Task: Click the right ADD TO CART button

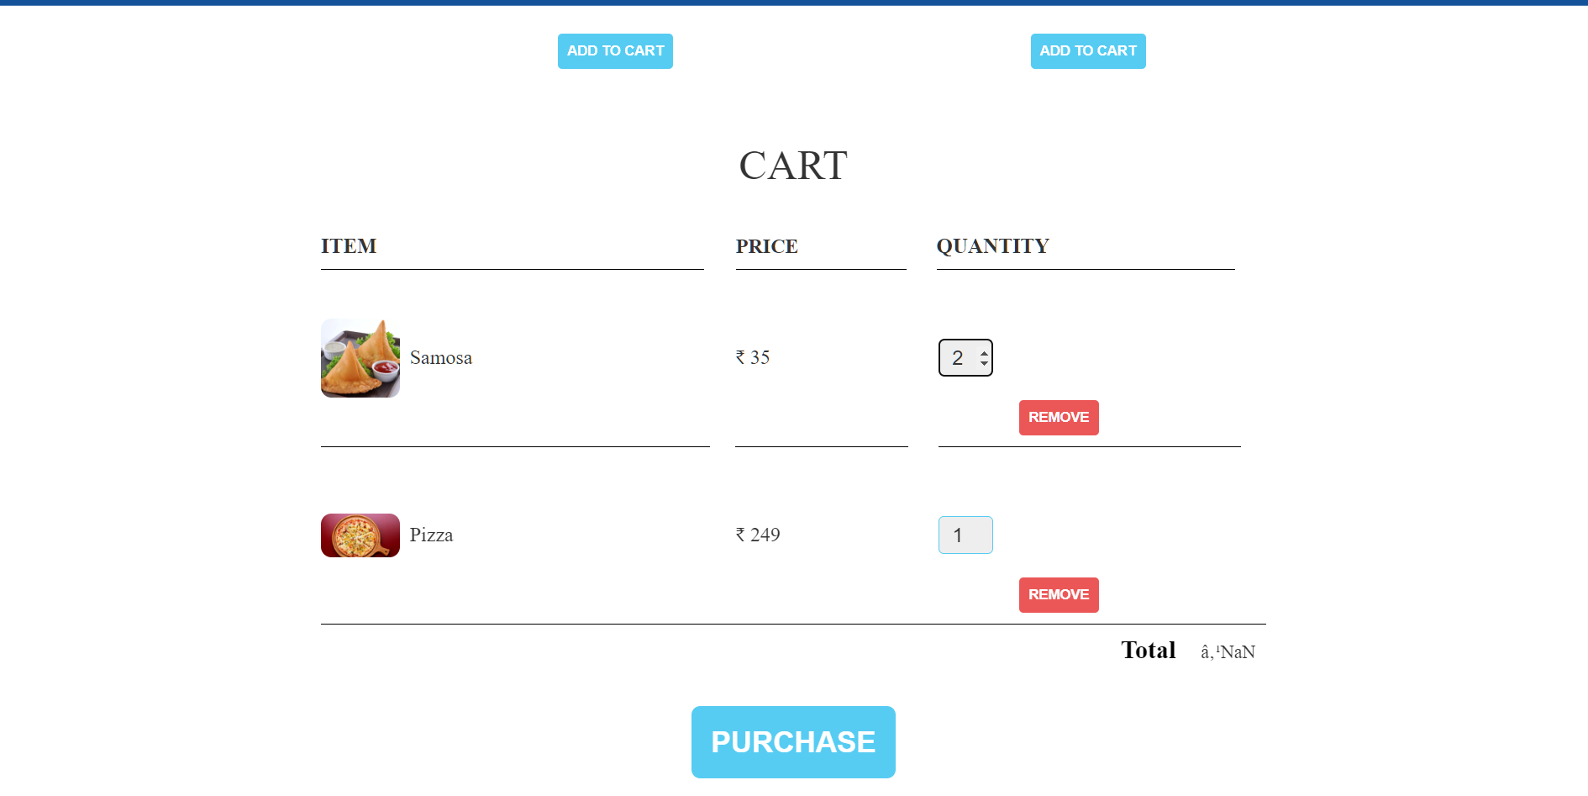Action: tap(1088, 50)
